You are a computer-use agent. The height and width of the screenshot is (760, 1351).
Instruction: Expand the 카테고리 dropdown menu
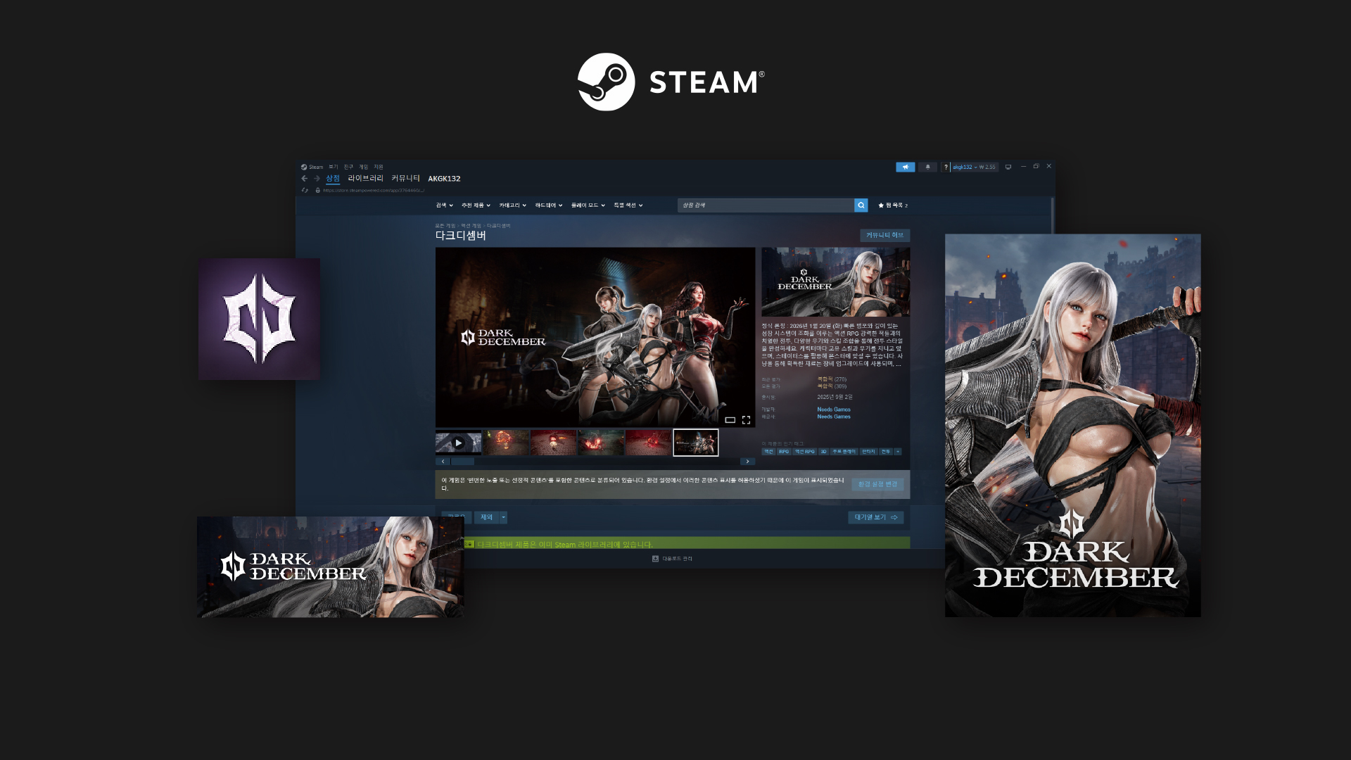click(512, 205)
